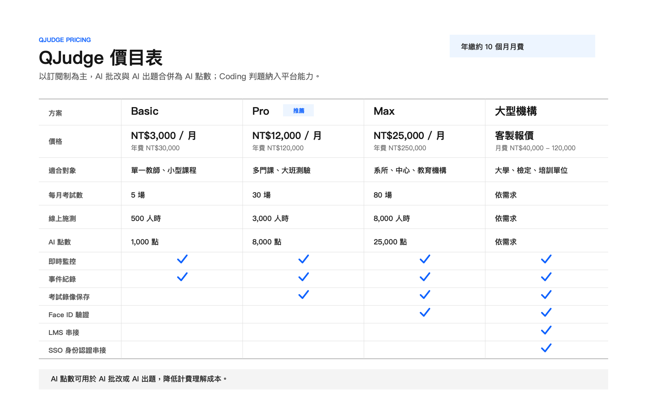Click the 即時監控 row label
The image size is (647, 404).
62,261
